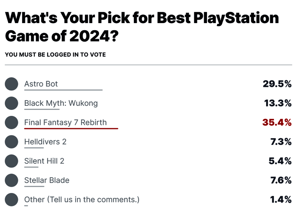299x209 pixels.
Task: Choose the Black Myth: Wukong radio circle
Action: (12, 103)
